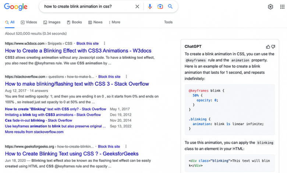Open 'Css fade-in-out blinking' sublink

[x=38, y=120]
